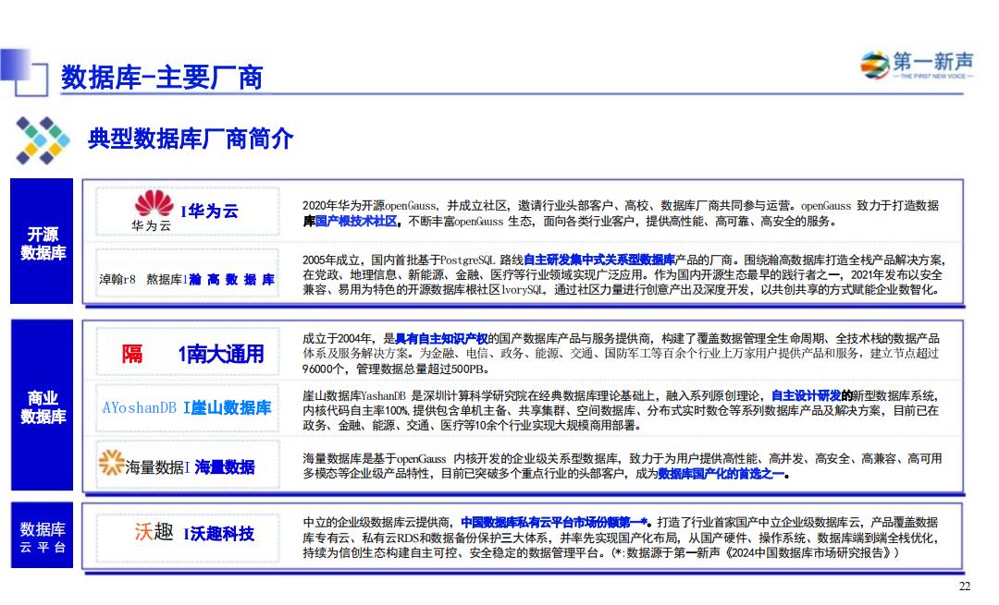The image size is (999, 605).
Task: Click the text 海量数据库是基于openGauss
Action: (374, 459)
